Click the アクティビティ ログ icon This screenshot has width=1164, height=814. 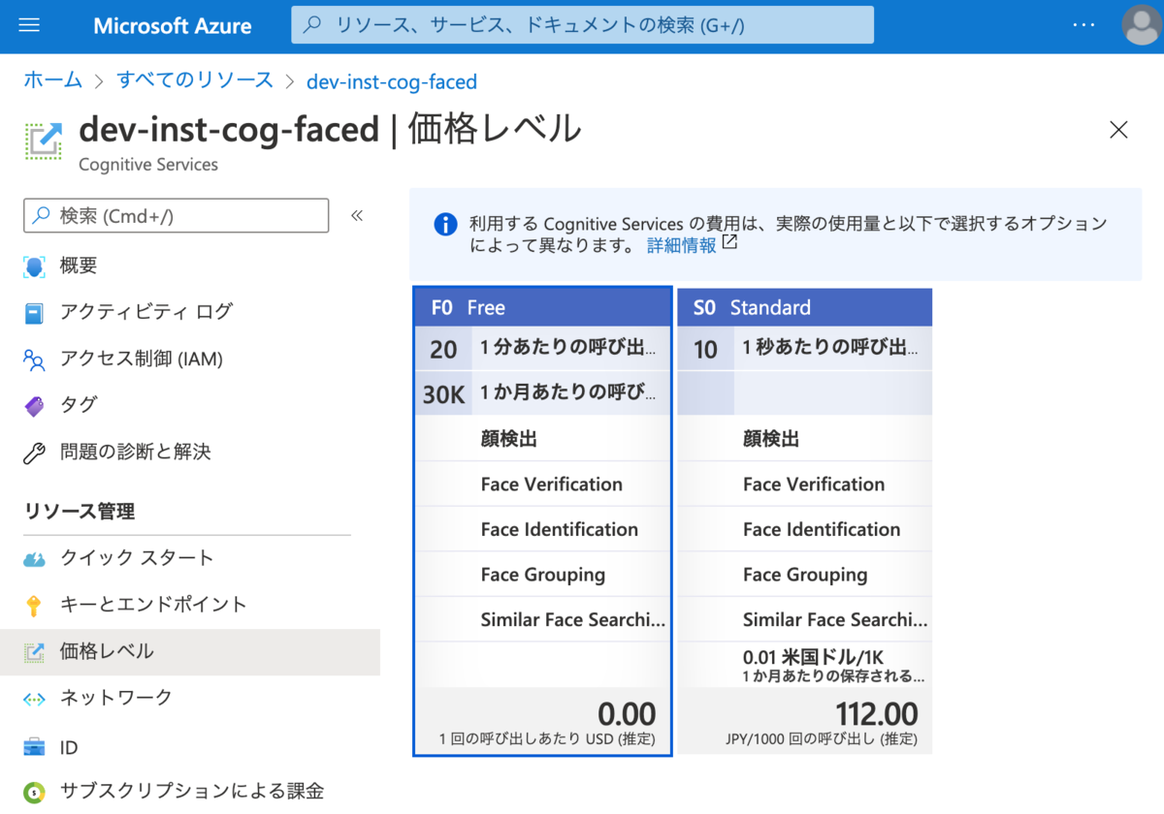pos(34,313)
